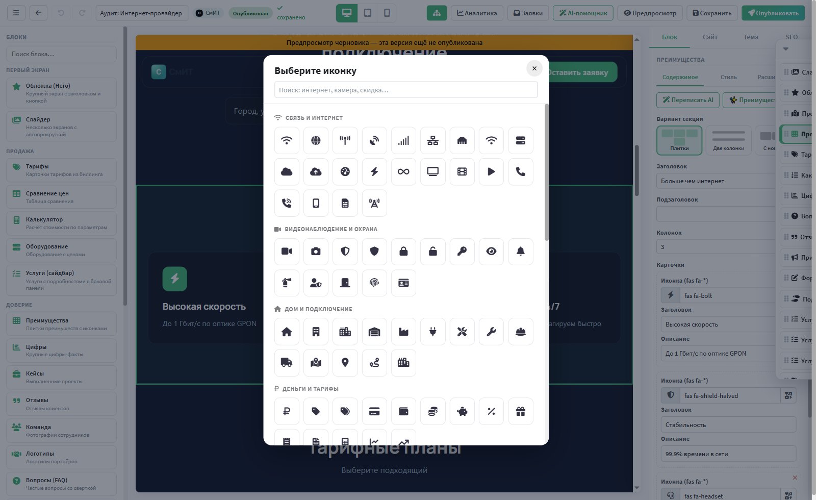Choose the closed padlock icon
The image size is (816, 500).
[403, 252]
